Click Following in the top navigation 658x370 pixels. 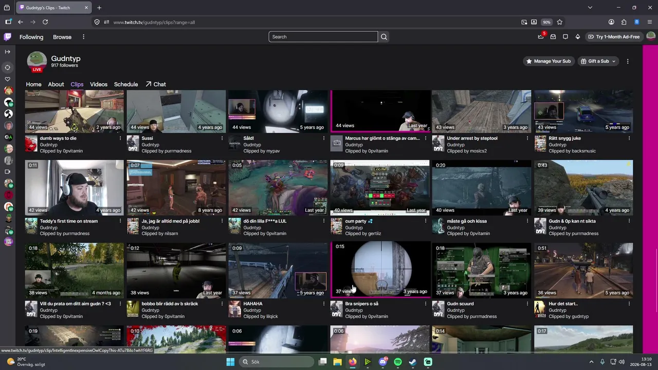click(x=31, y=37)
